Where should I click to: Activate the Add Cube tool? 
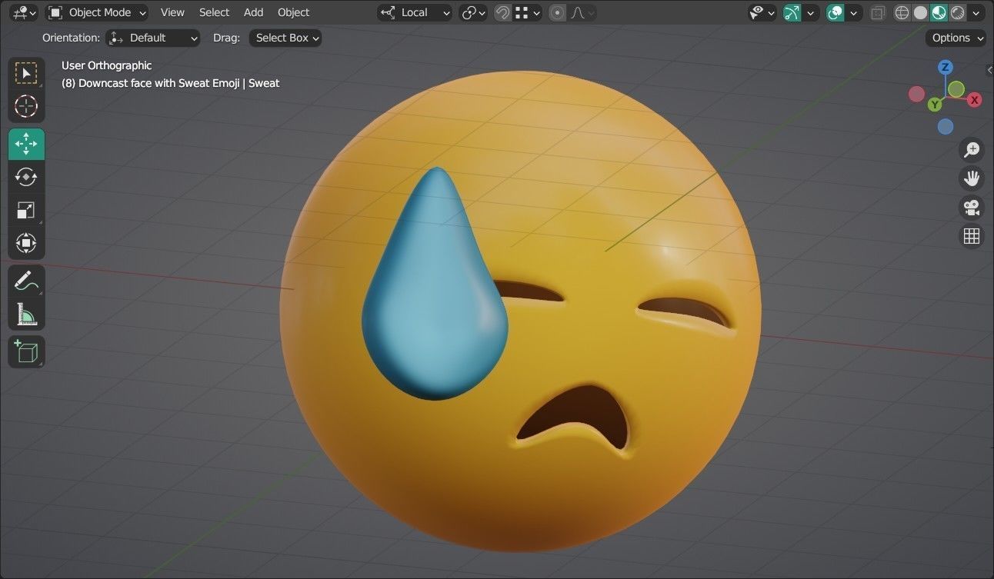[x=26, y=351]
